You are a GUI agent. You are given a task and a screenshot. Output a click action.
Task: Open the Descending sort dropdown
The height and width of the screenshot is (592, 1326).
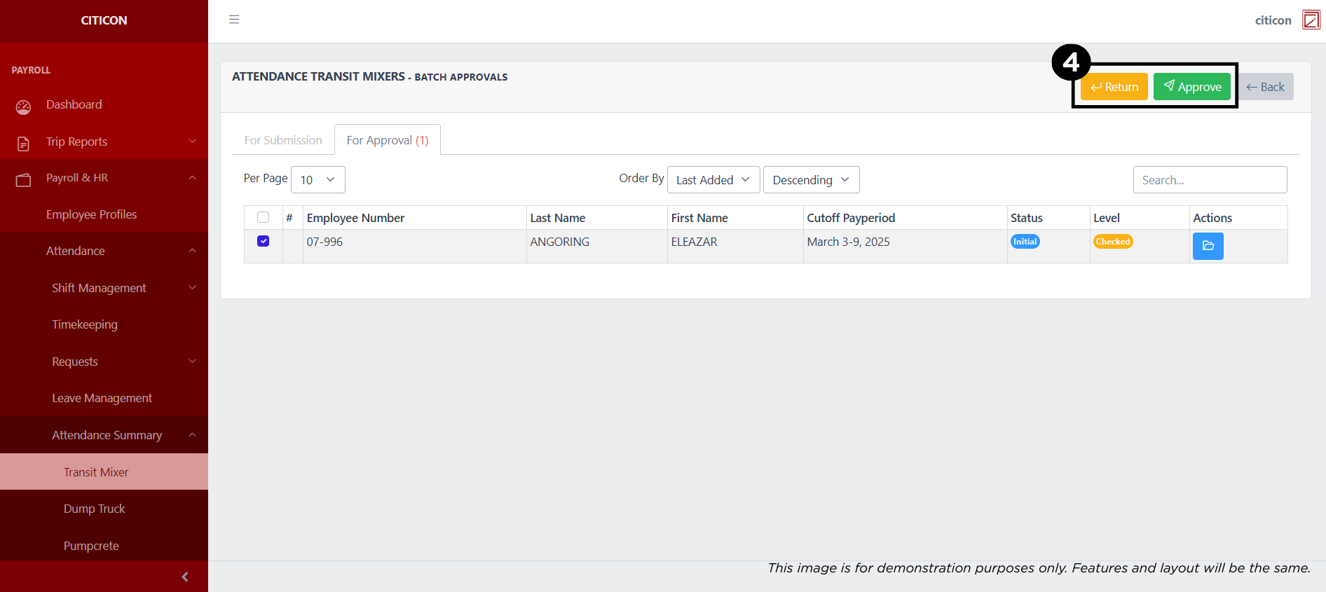click(811, 180)
